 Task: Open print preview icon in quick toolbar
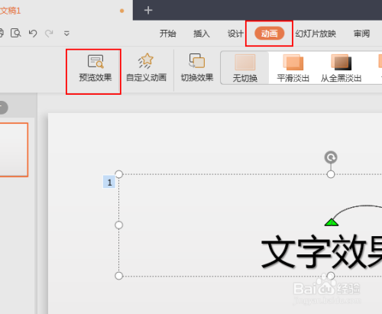coord(16,34)
